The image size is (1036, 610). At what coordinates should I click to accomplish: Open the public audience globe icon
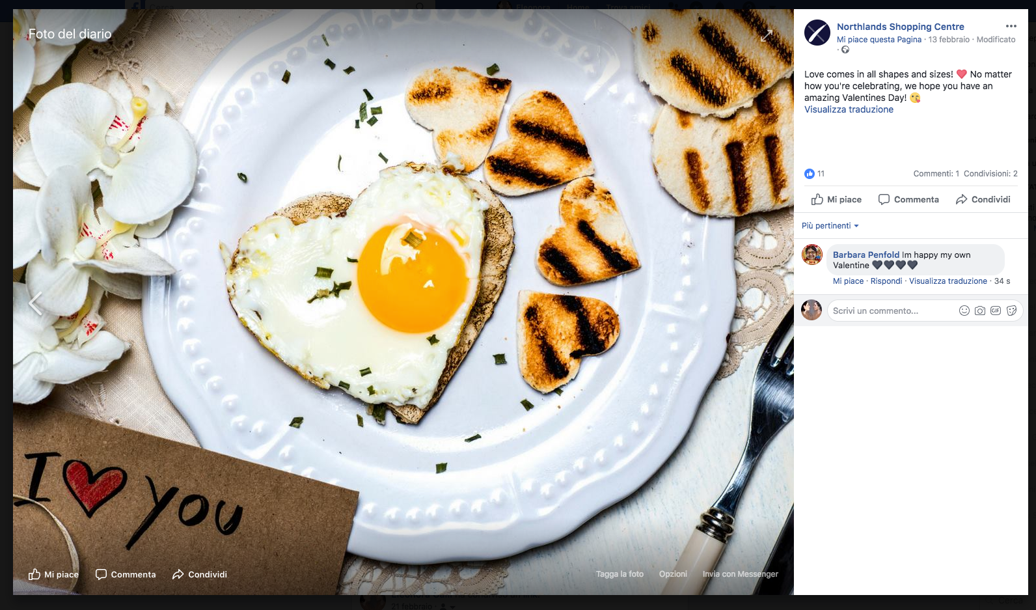pyautogui.click(x=845, y=49)
